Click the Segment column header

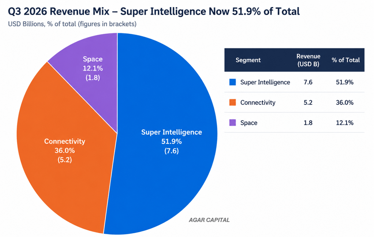coord(248,60)
